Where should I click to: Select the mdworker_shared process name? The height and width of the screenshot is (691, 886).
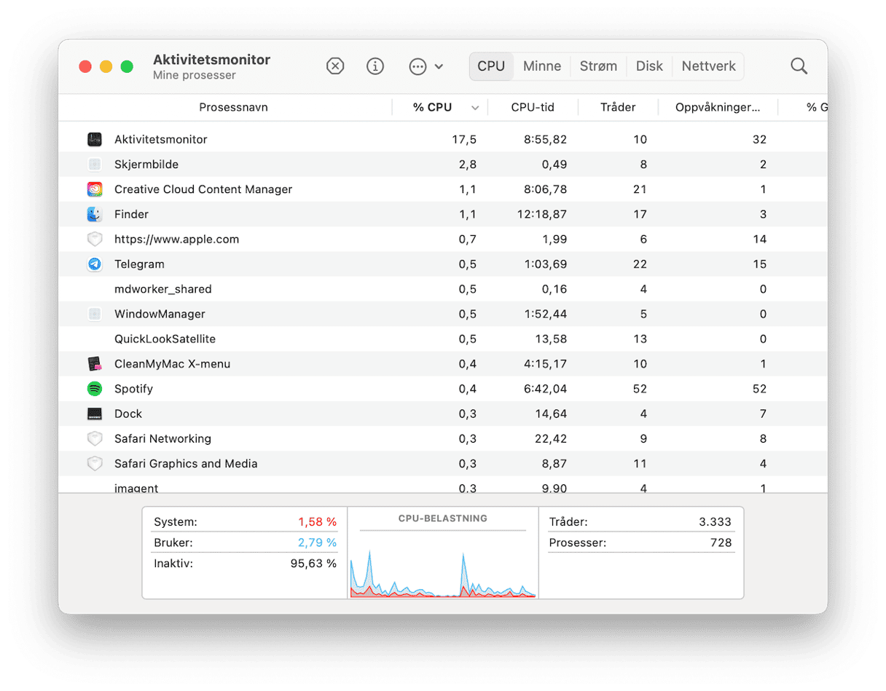click(x=163, y=289)
